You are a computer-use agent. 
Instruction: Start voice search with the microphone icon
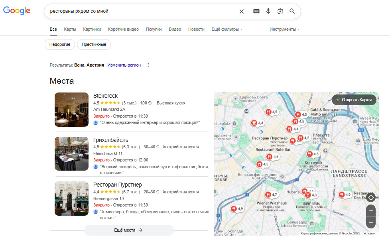tap(268, 11)
